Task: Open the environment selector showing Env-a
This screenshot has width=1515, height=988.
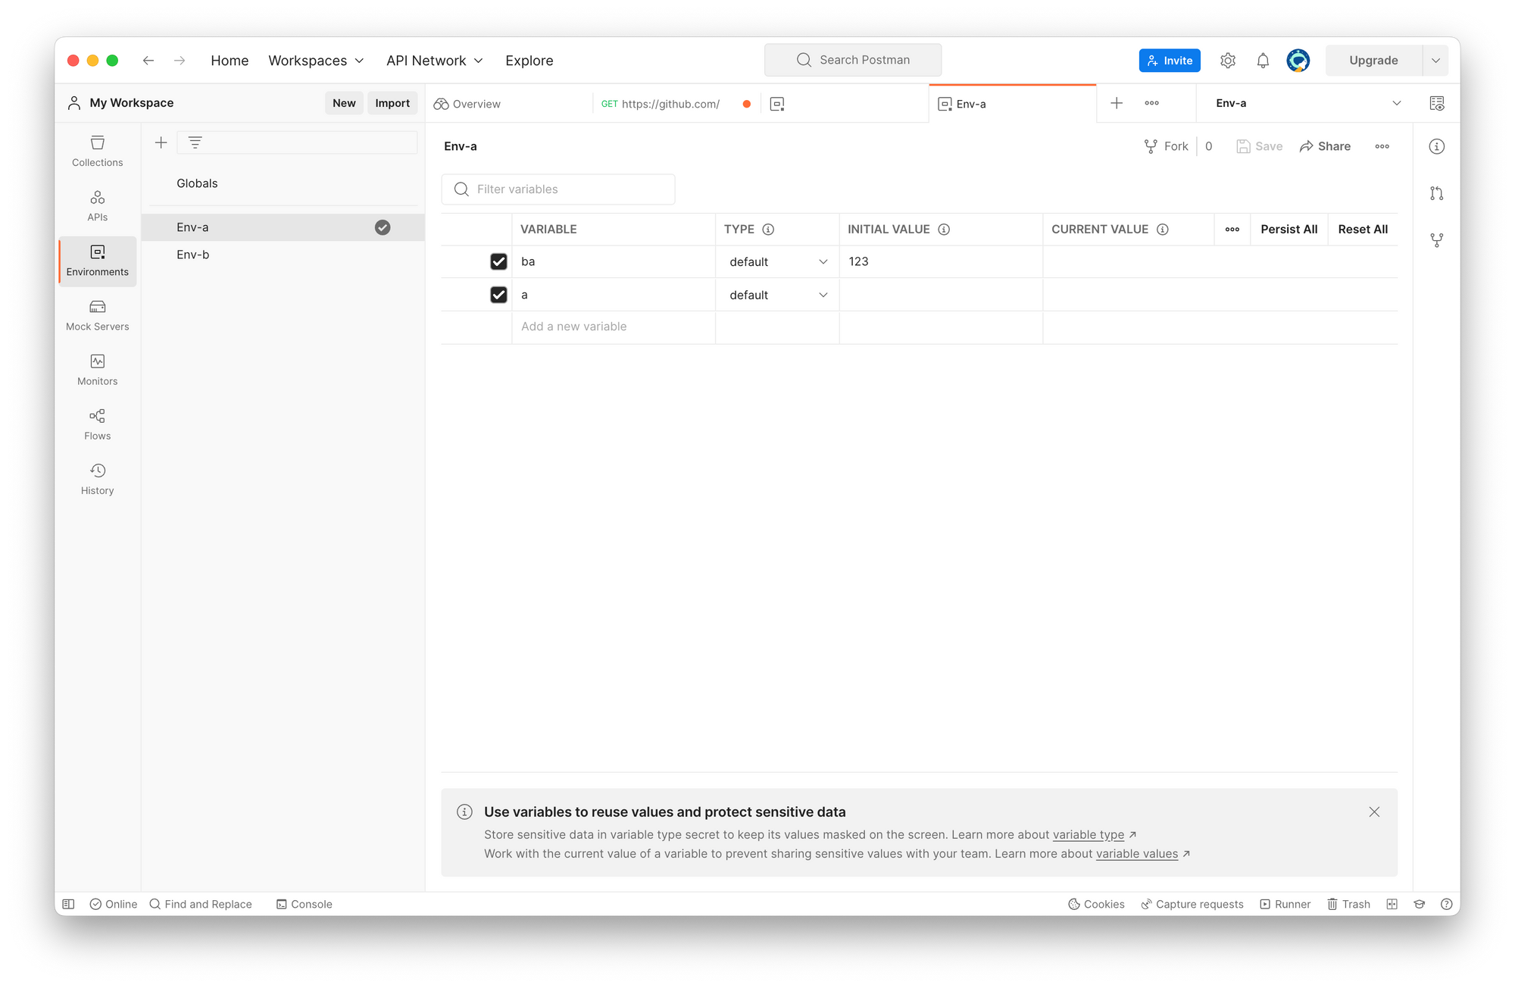Action: (x=1303, y=103)
